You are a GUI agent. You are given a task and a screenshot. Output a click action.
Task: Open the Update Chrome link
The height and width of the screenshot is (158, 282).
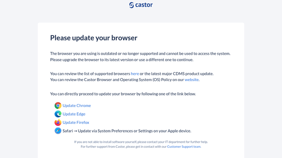coord(77,105)
